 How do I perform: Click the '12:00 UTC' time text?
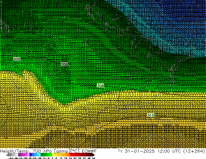point(170,151)
